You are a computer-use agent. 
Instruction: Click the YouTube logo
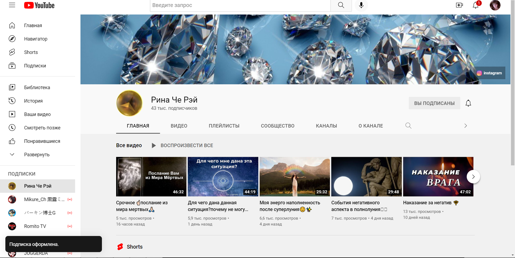click(39, 5)
